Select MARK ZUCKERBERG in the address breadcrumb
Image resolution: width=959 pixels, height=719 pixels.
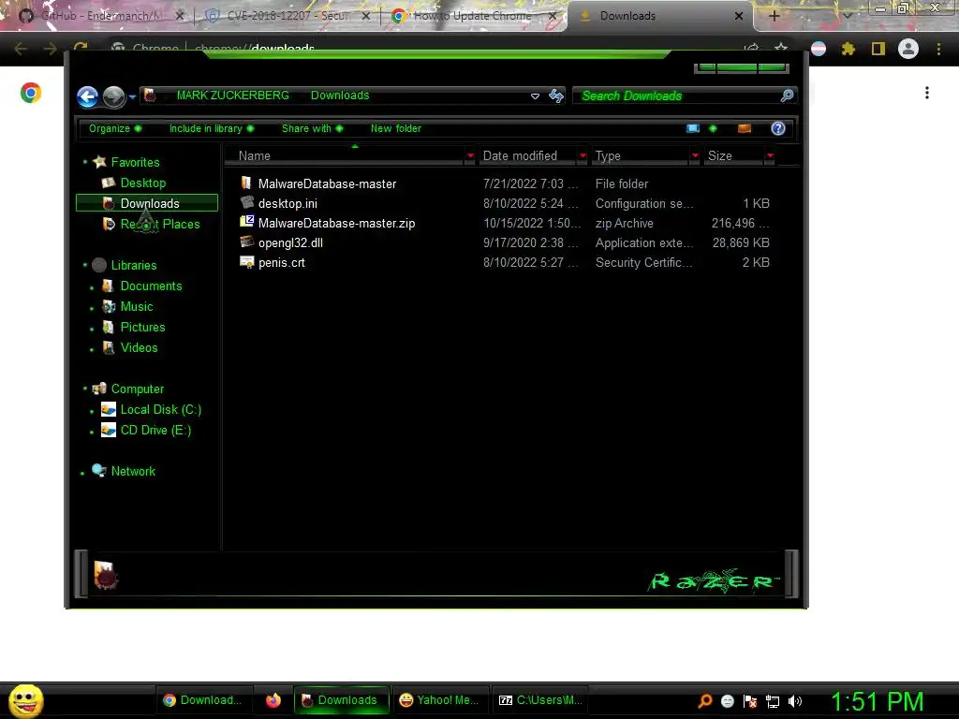point(232,95)
